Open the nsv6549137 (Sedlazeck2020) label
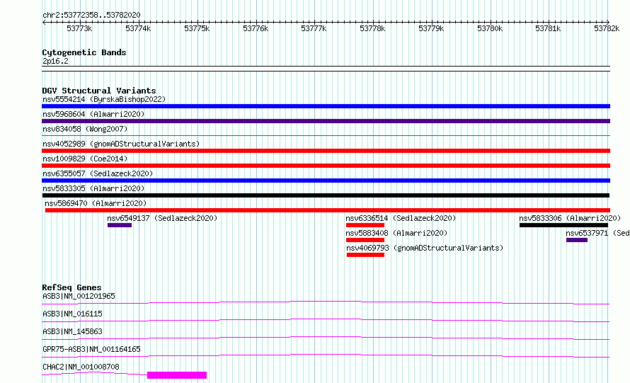The height and width of the screenshot is (383, 630). point(162,218)
